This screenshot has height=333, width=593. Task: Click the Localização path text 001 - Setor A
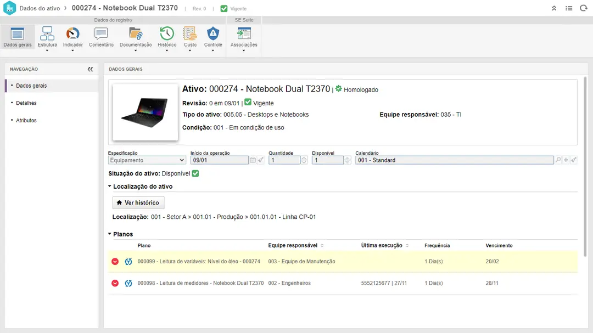click(x=169, y=217)
